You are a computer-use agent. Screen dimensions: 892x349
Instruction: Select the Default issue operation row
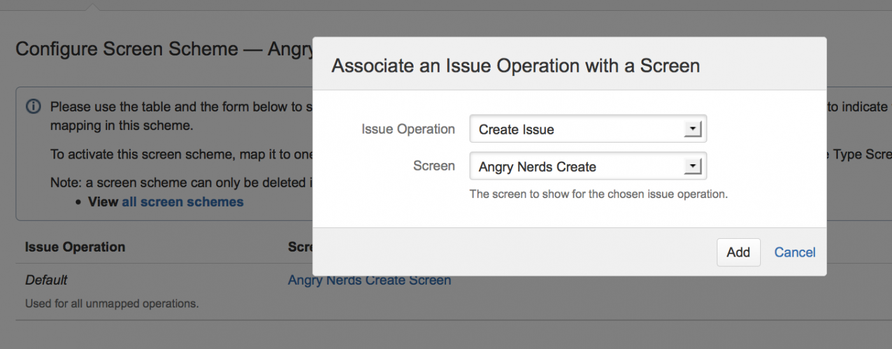point(46,280)
